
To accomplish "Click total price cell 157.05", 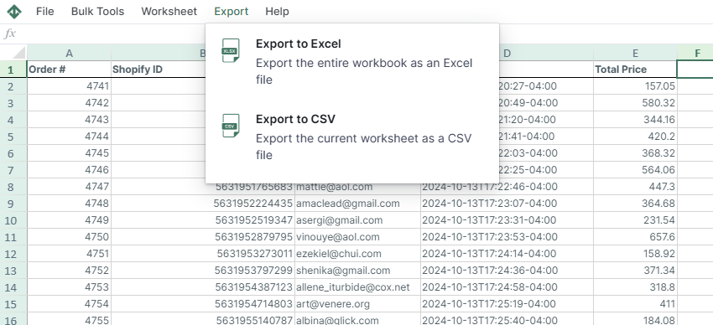I will (635, 86).
